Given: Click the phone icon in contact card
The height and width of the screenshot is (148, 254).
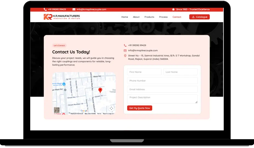Looking at the screenshot, I should [125, 45].
